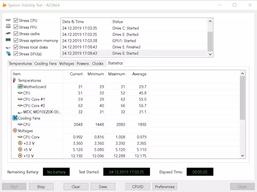Click the disabled Start button
The image size is (257, 192).
pyautogui.click(x=14, y=187)
